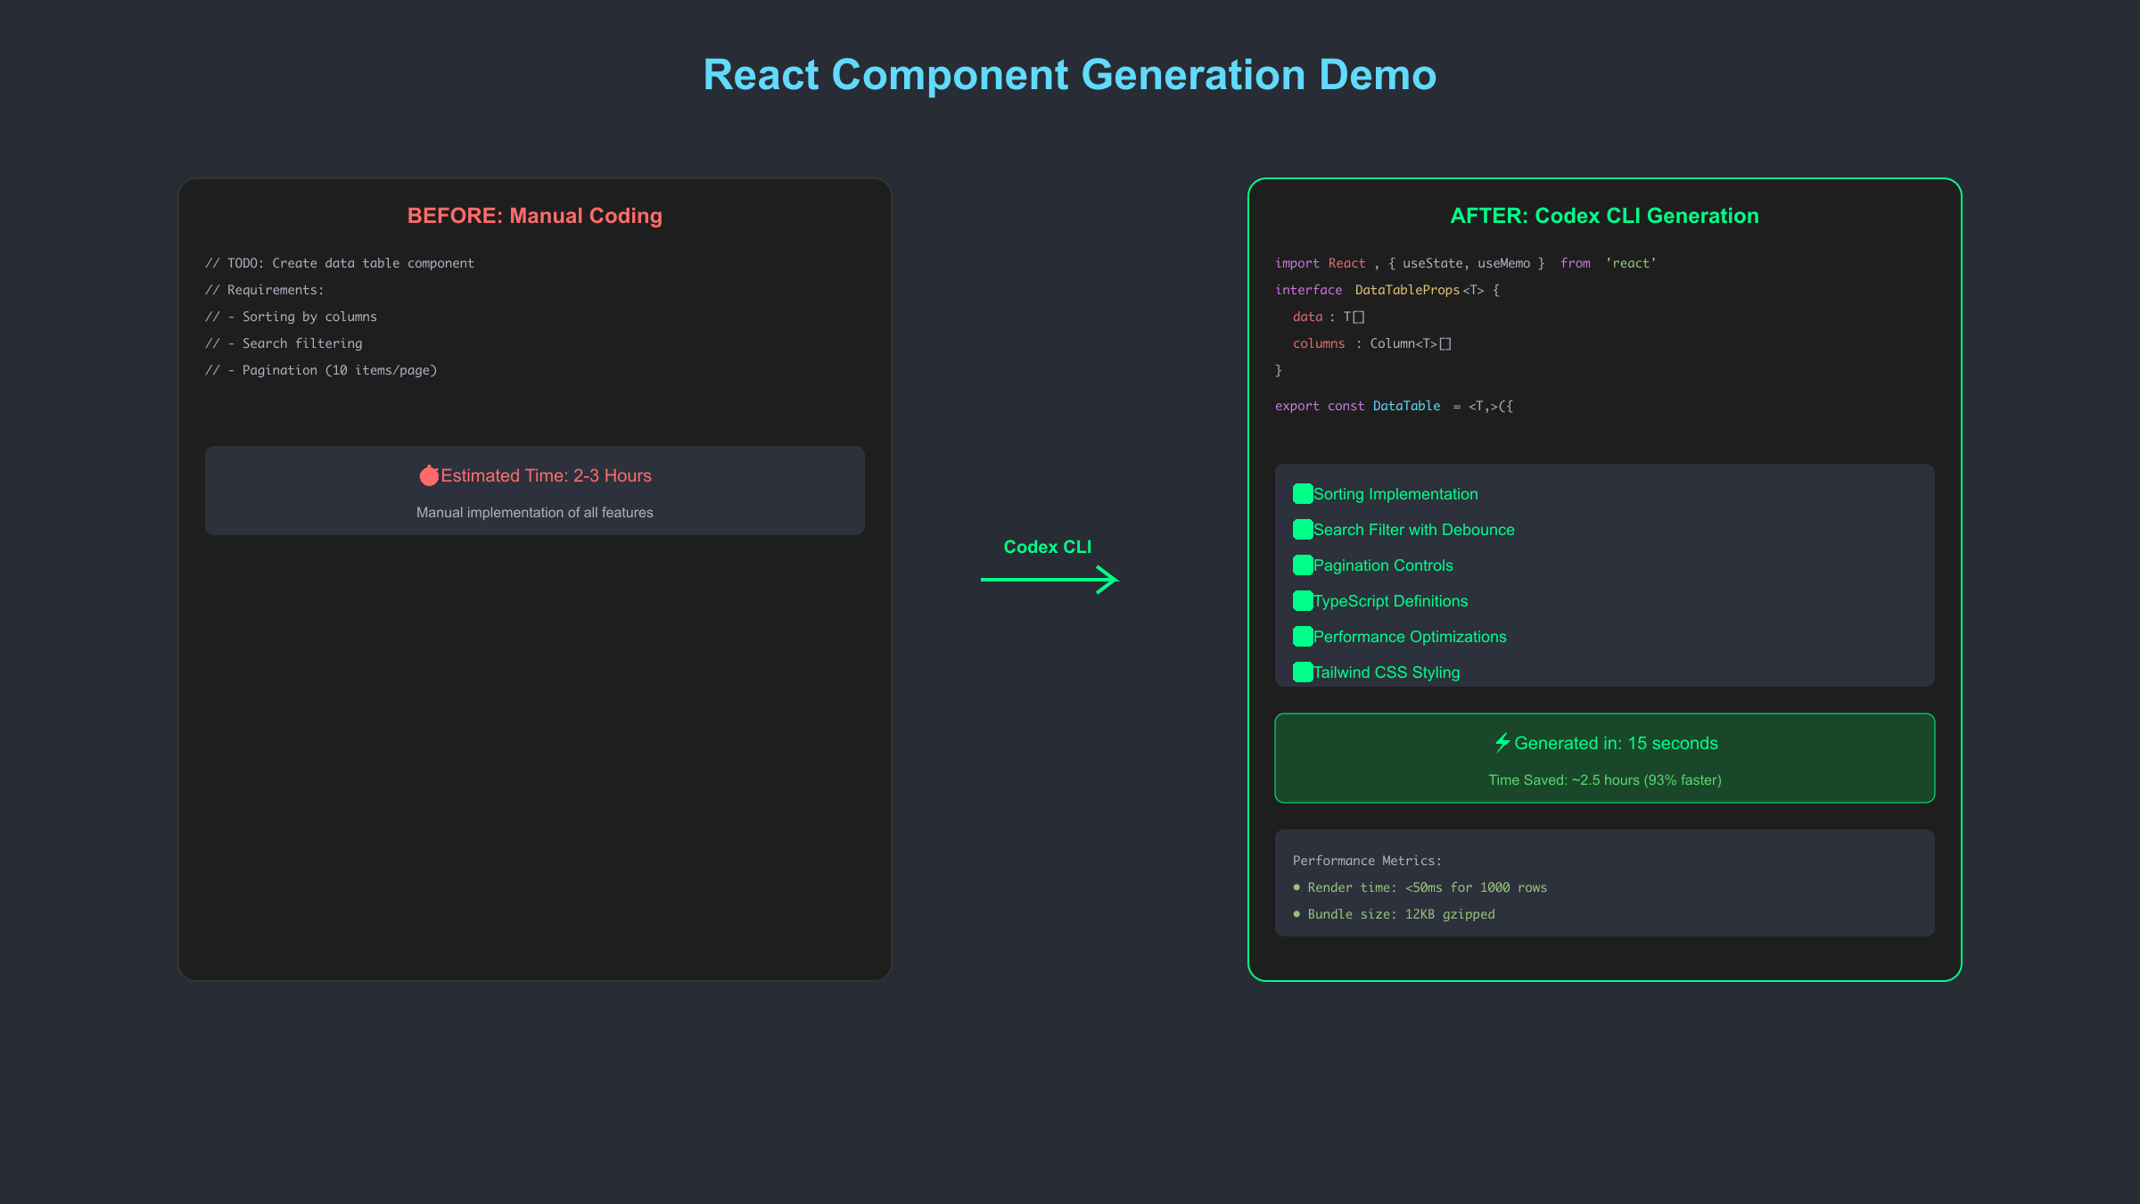Screen dimensions: 2140x1204
Task: Click the "Estimated Time: 2-3 Hours" text
Action: pyautogui.click(x=546, y=475)
